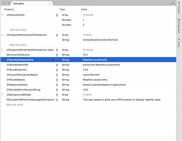Open key stepper for MinimumOSVersion
Screen dimensions: 182x141
pos(57,55)
